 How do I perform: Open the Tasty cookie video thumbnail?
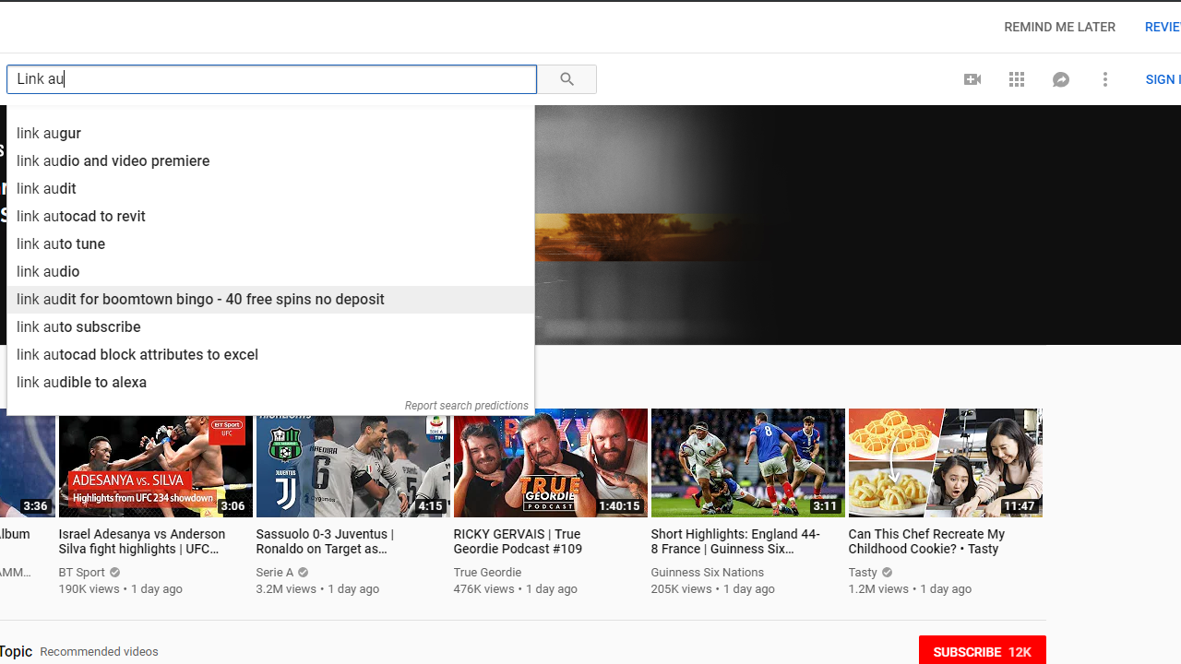point(946,463)
